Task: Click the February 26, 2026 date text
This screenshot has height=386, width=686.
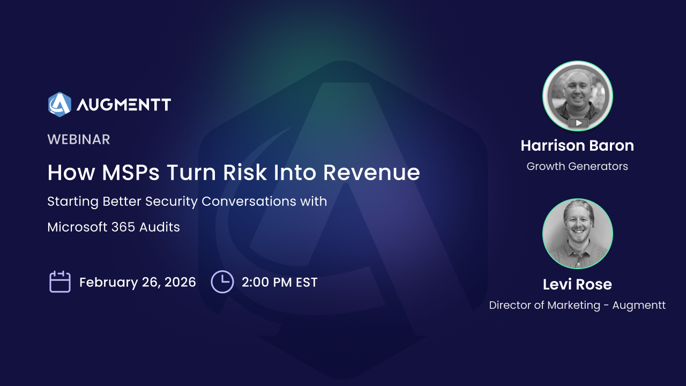Action: [137, 283]
